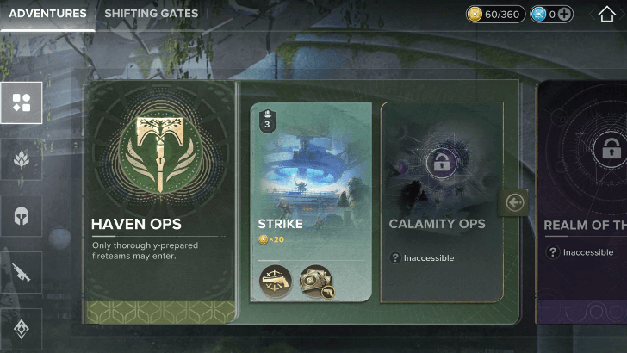Select the spartan helmet sidebar icon
This screenshot has width=627, height=353.
coord(22,216)
